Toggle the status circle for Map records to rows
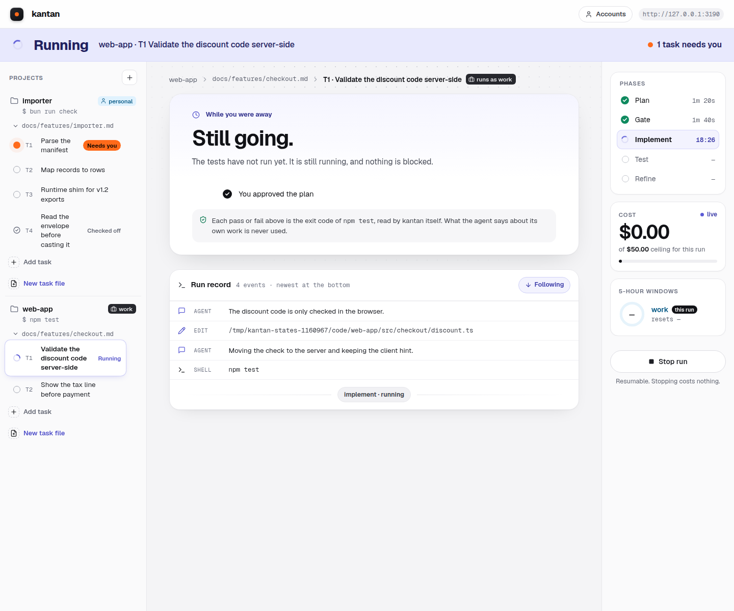Screen dimensions: 734x611 pyautogui.click(x=17, y=170)
